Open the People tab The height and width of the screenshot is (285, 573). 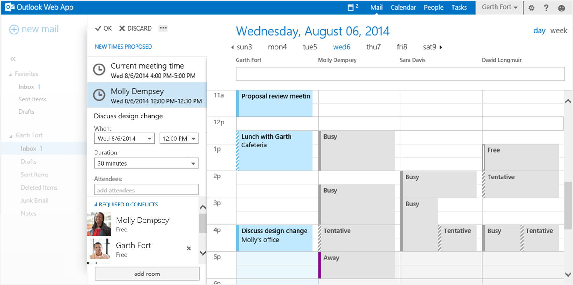tap(433, 7)
